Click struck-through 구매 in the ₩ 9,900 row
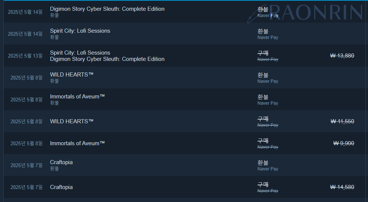 pos(263,140)
